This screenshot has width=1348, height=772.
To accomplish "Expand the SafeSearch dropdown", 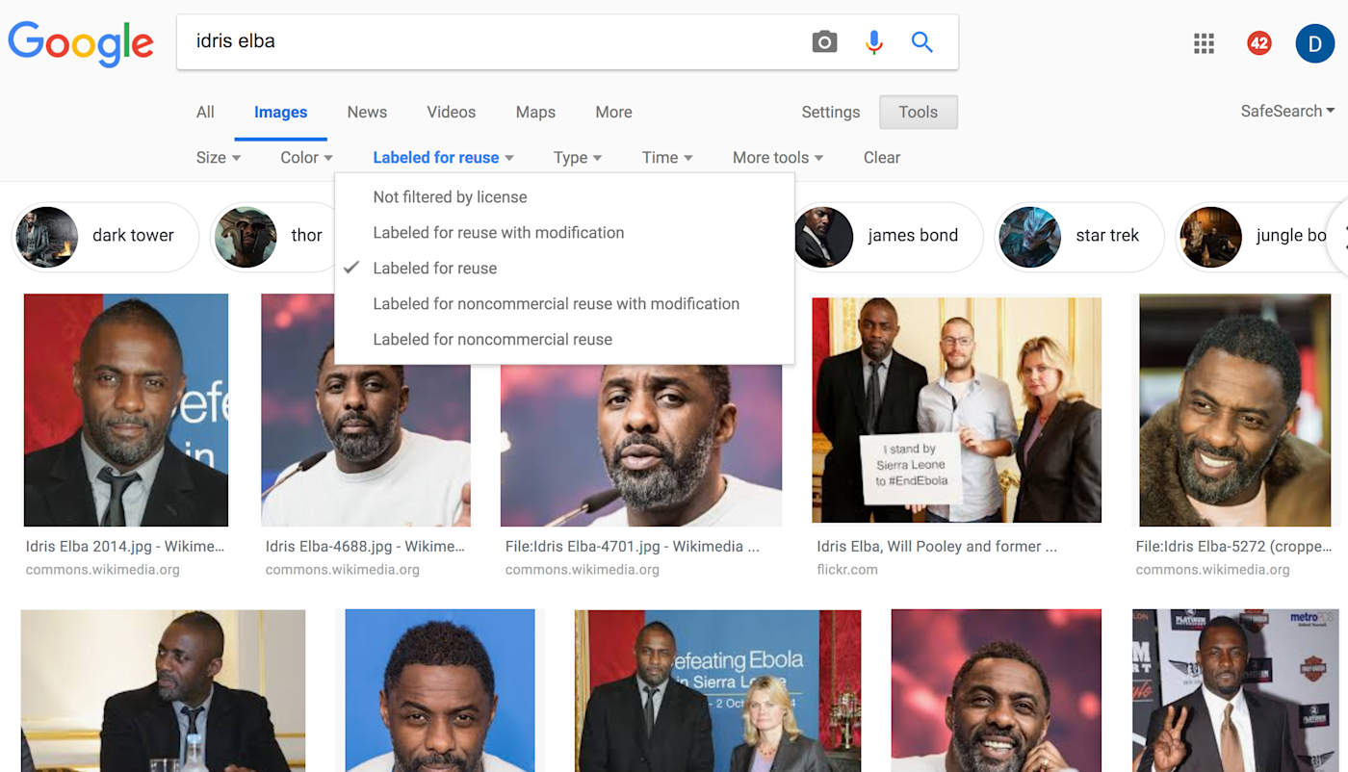I will (1287, 112).
